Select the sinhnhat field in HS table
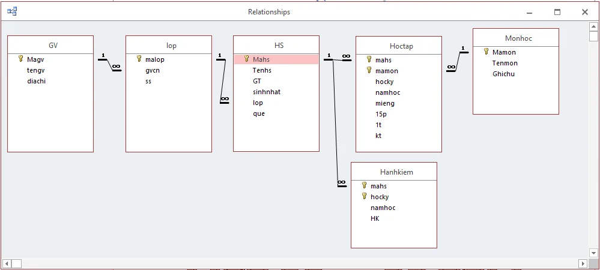 pos(267,92)
